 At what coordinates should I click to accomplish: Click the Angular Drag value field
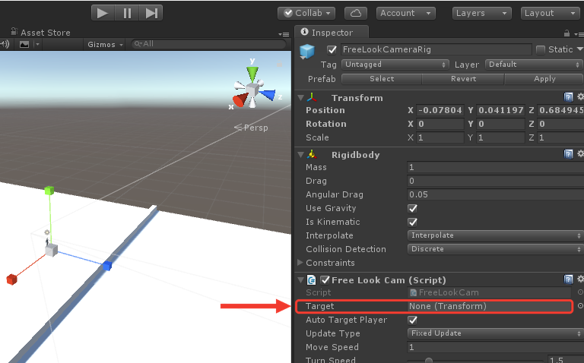point(496,194)
